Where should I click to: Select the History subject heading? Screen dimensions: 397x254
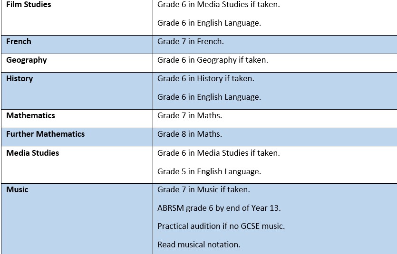click(19, 79)
